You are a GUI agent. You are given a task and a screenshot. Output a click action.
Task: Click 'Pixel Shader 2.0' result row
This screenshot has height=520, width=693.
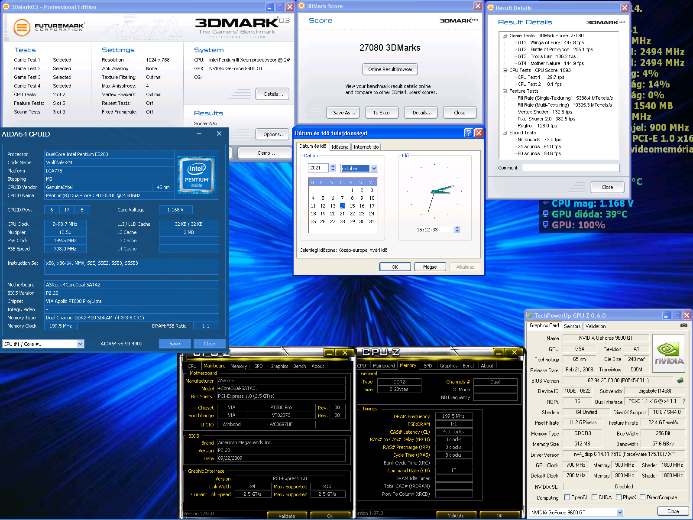pos(547,119)
